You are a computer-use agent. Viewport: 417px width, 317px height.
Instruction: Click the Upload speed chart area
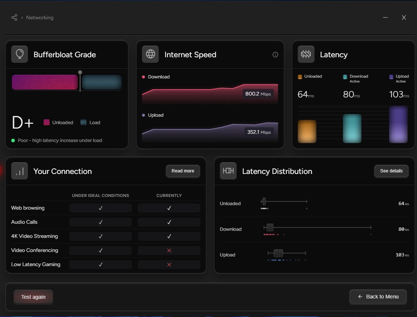coord(210,132)
